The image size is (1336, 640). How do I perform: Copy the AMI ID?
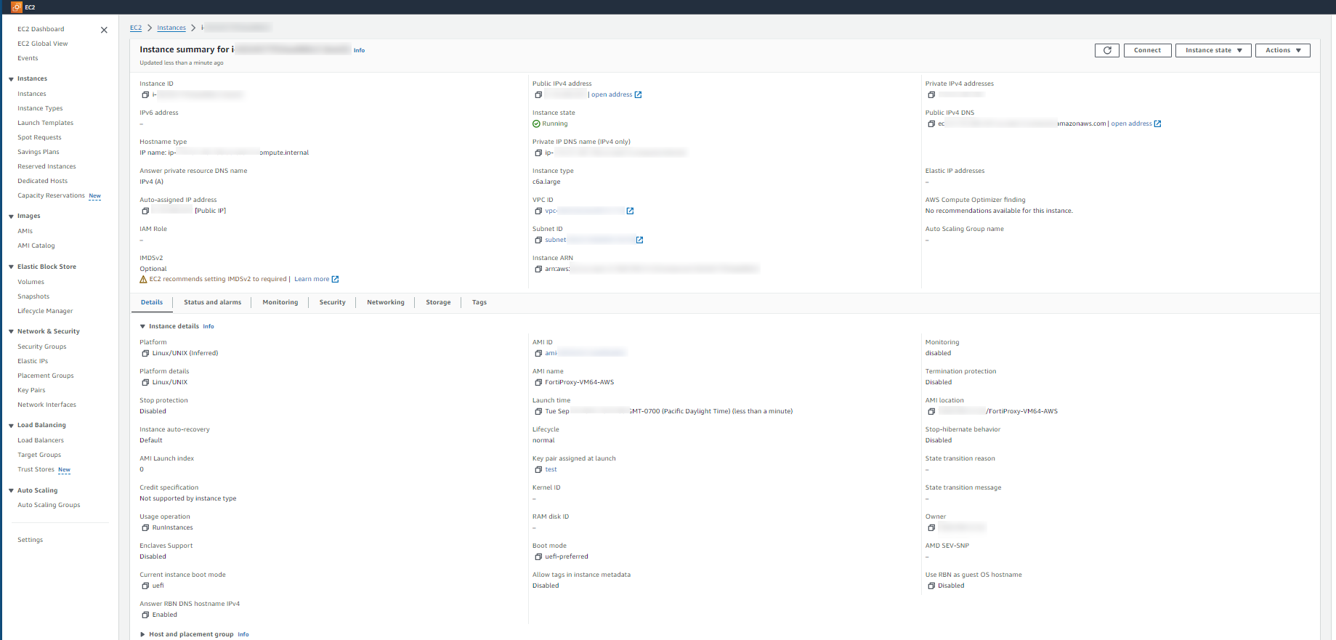tap(538, 353)
